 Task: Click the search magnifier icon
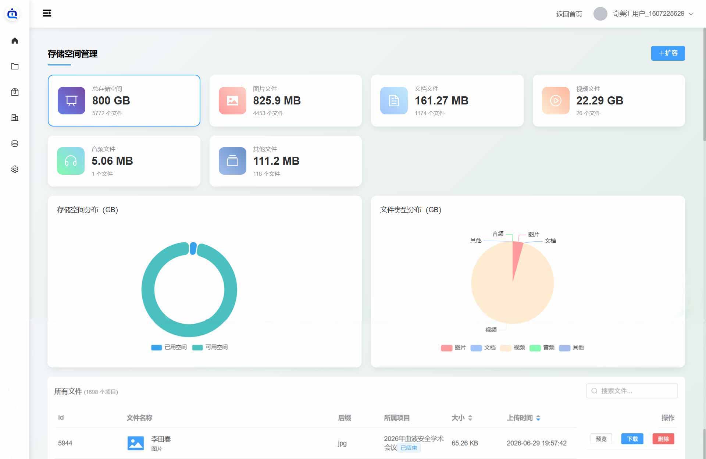[x=594, y=391]
